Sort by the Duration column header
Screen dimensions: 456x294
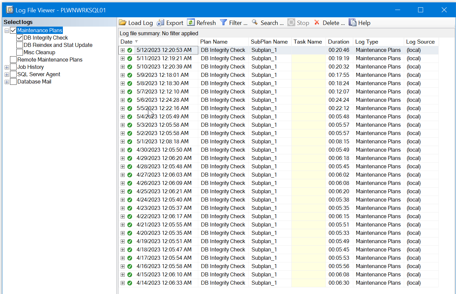click(x=340, y=42)
